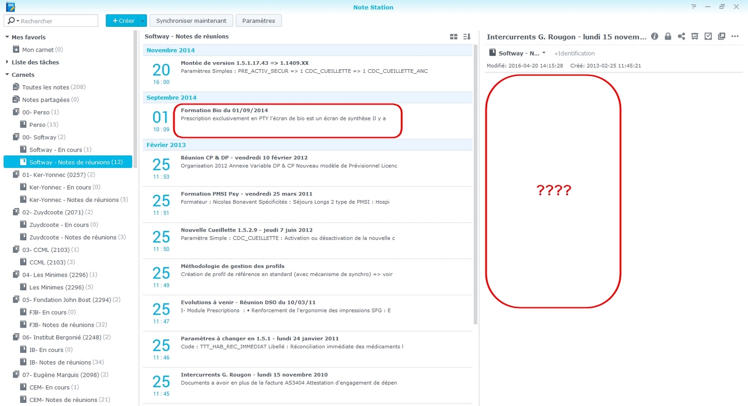Click the Notes partagées icon
Viewport: 748px width, 406px height.
coord(16,100)
